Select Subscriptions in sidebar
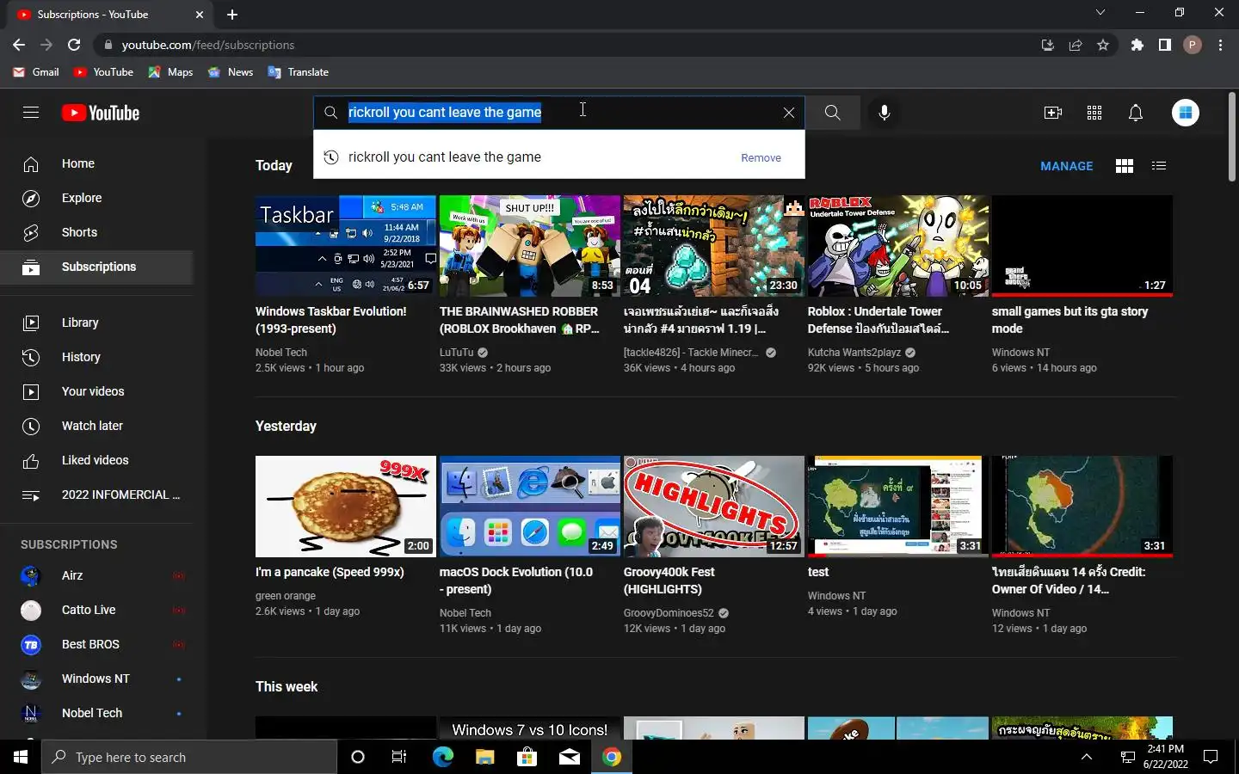1239x774 pixels. [96, 267]
